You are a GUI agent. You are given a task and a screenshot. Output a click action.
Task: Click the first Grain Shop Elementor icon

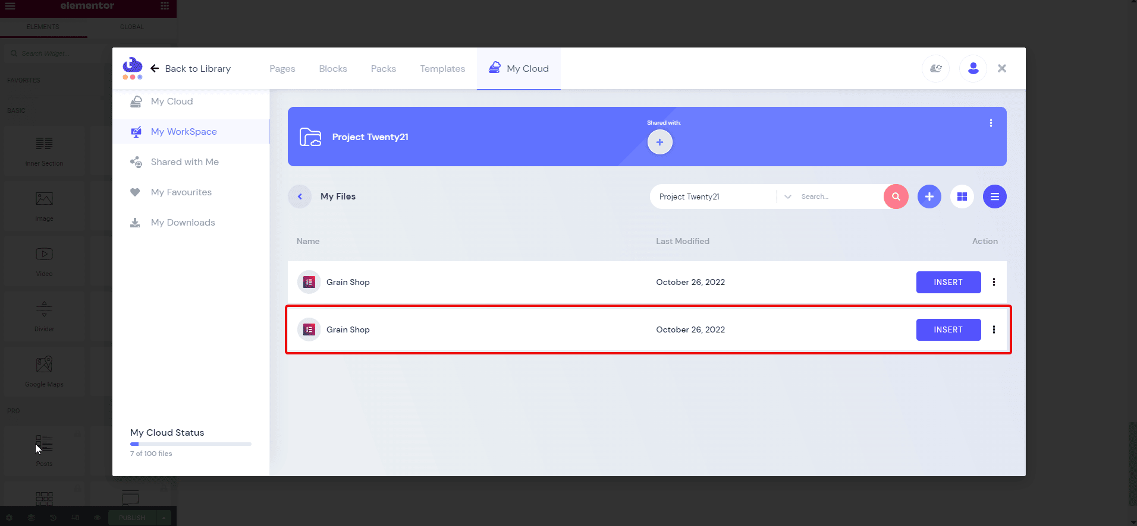pyautogui.click(x=309, y=282)
